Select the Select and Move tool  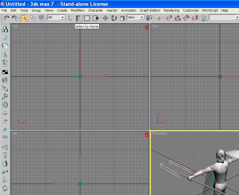coord(105,18)
